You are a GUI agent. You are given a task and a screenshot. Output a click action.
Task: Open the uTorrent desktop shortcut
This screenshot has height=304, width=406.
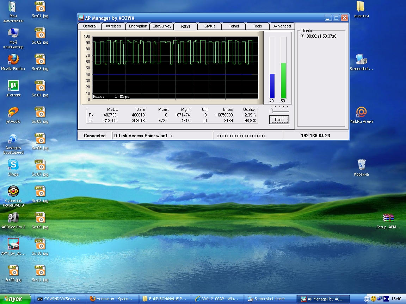pyautogui.click(x=13, y=85)
